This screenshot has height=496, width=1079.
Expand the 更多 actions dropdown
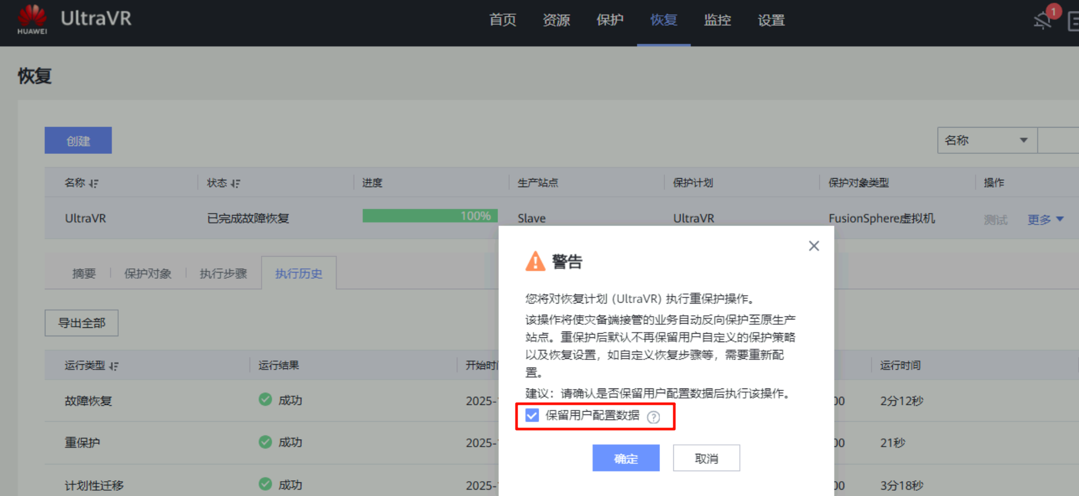1045,219
